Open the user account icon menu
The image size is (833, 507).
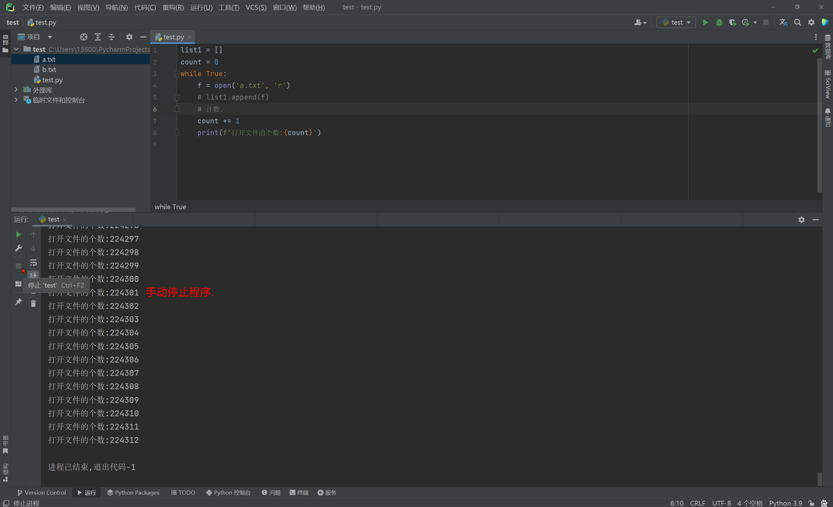tap(640, 22)
